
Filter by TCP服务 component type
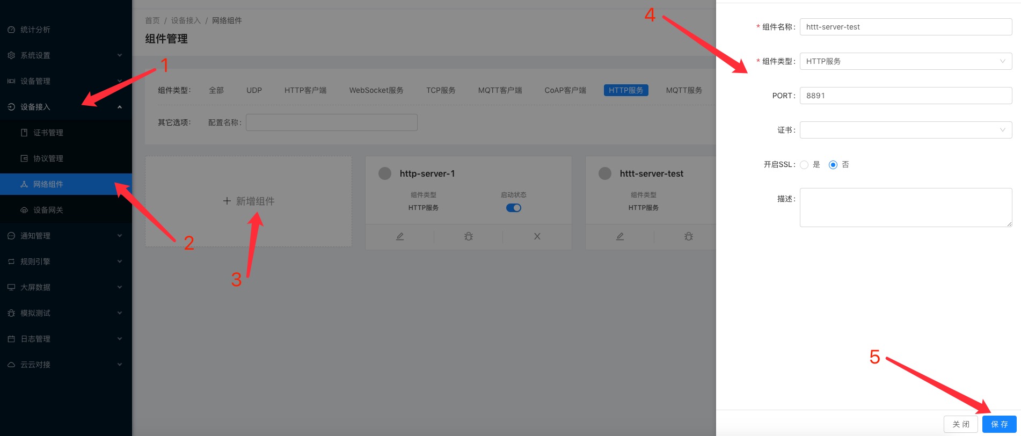tap(441, 90)
